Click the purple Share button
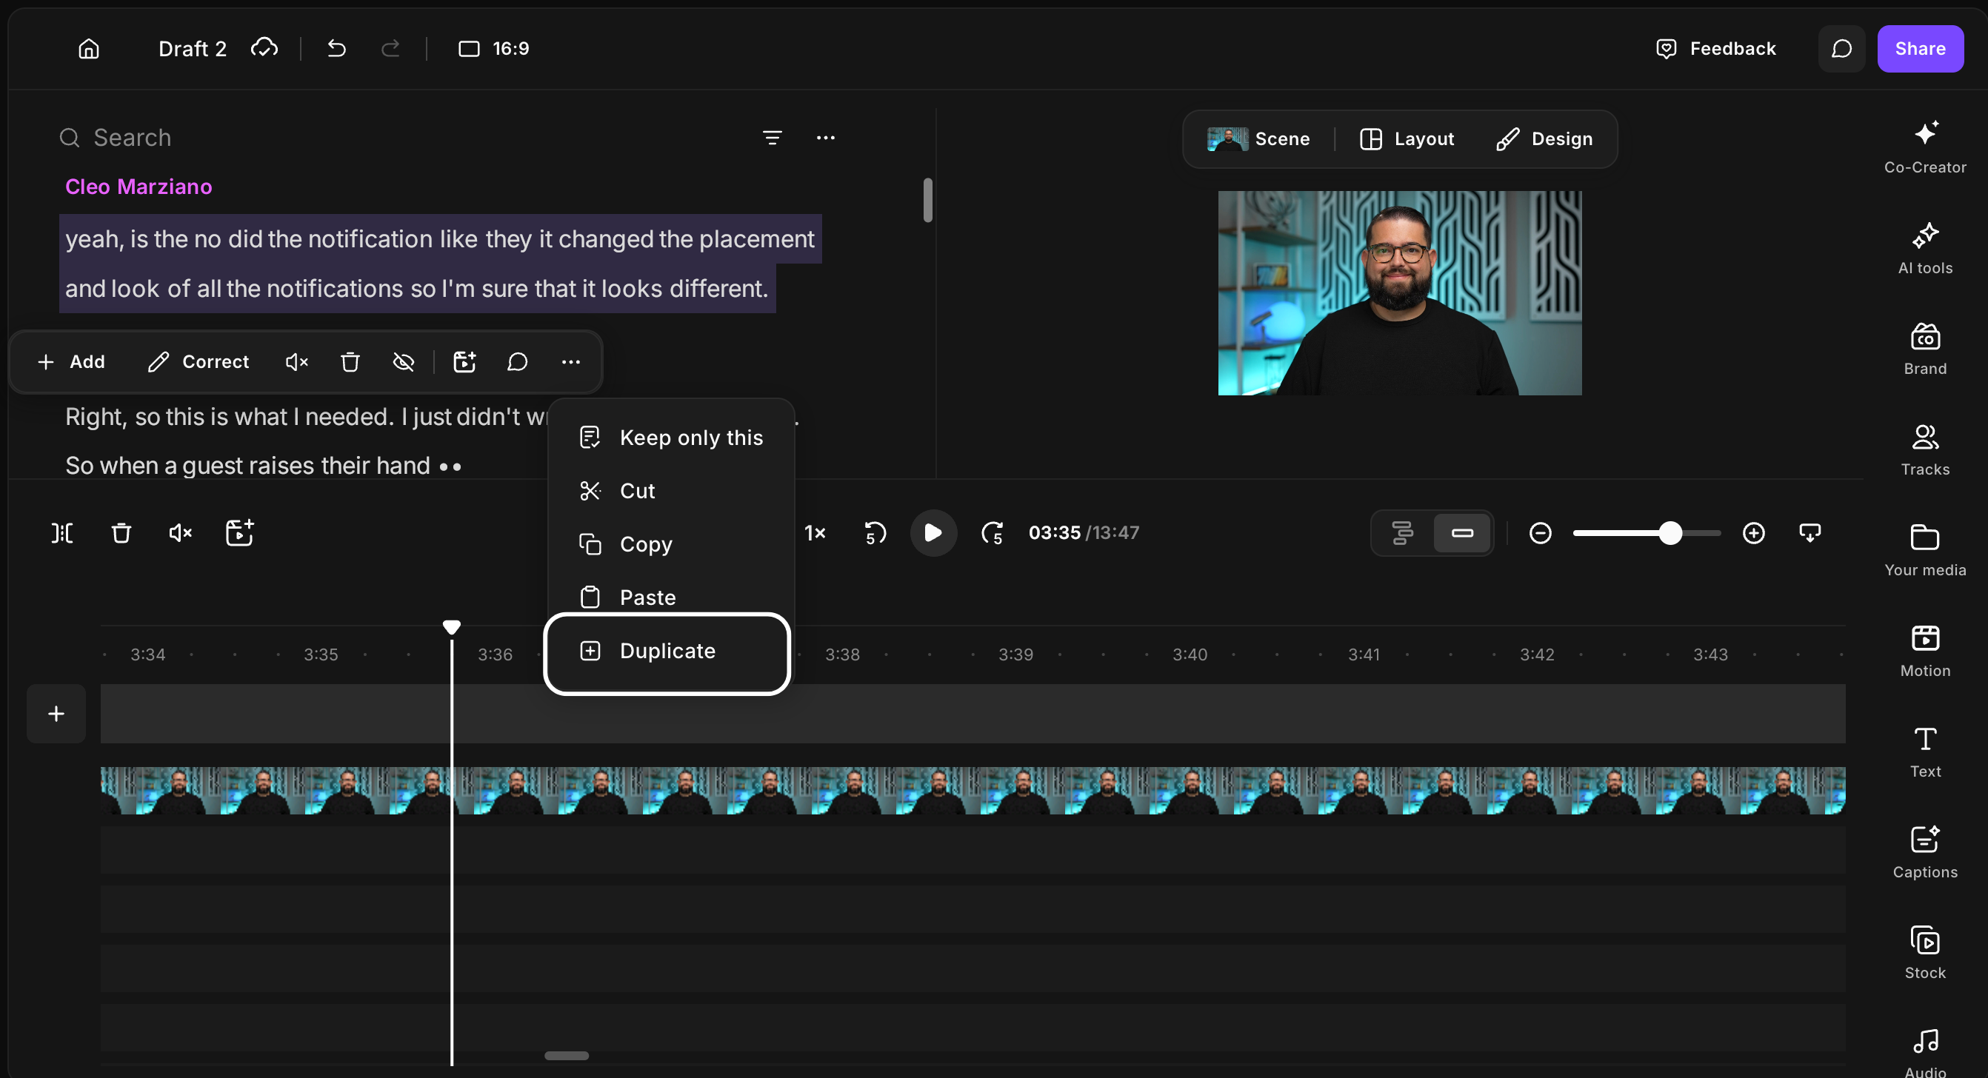 click(1919, 49)
